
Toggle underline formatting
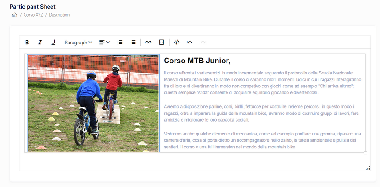click(x=53, y=43)
